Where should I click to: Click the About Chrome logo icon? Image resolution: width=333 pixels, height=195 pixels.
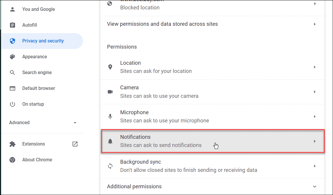pos(13,160)
